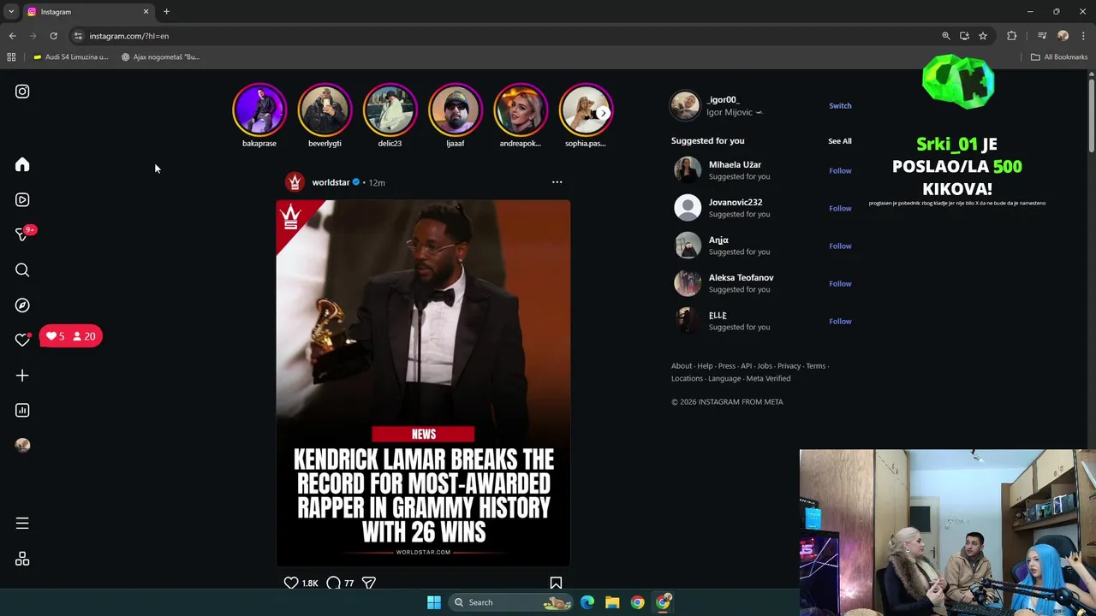Follow ELLE suggested account
Screen dimensions: 1096x616
[840, 321]
